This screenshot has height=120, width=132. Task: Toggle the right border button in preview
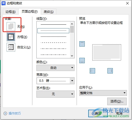pyautogui.click(x=110, y=71)
